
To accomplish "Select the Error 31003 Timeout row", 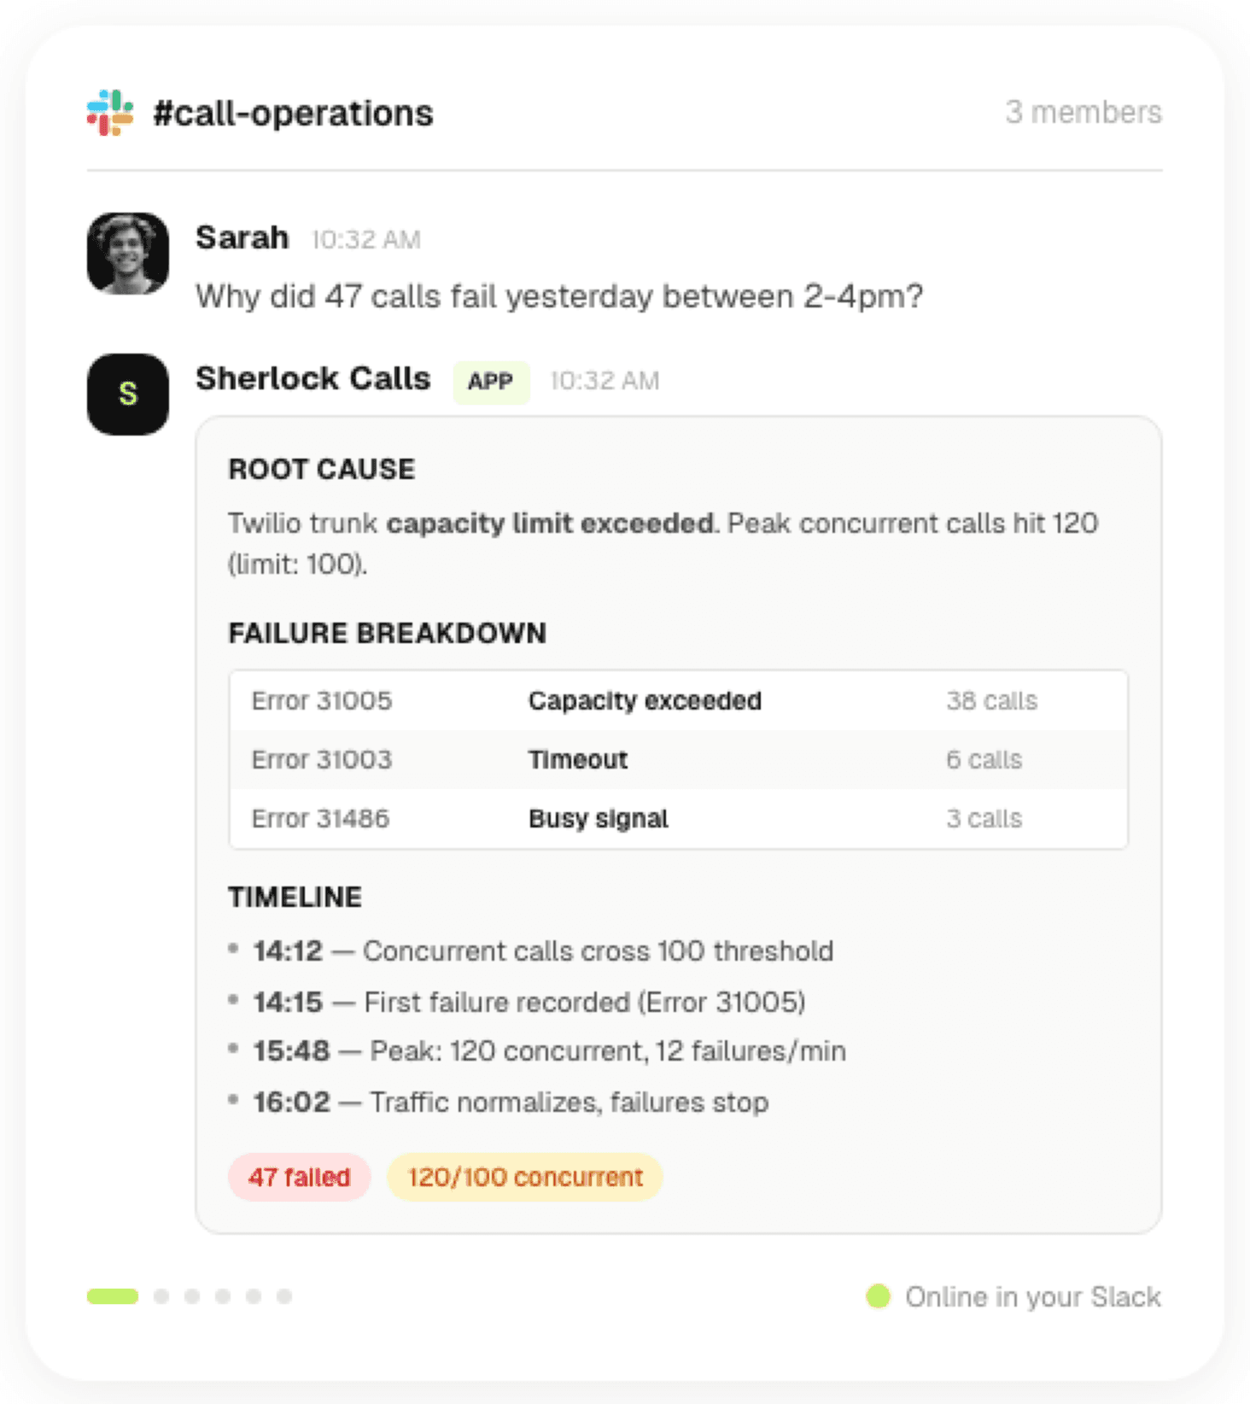I will (x=678, y=759).
